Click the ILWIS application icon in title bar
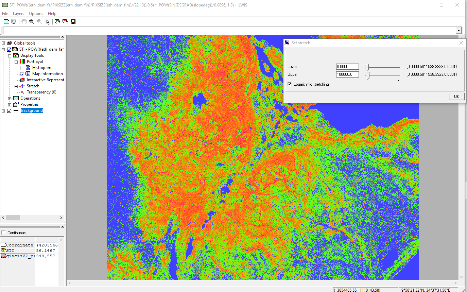Screen dimensions: 467x292 pos(5,5)
